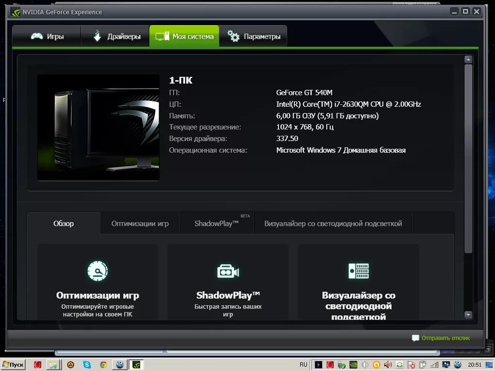
Task: Click the GeForce Experience taskbar button
Action: 136,365
